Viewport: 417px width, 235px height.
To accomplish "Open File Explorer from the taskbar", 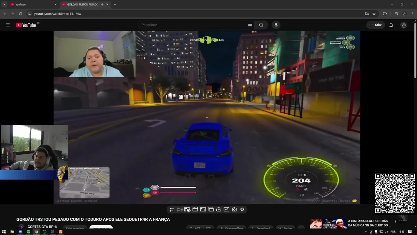I will click(12, 232).
